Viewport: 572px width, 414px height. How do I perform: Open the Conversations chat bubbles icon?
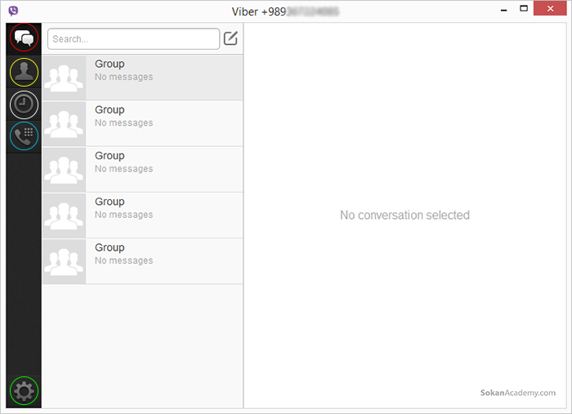(x=24, y=38)
